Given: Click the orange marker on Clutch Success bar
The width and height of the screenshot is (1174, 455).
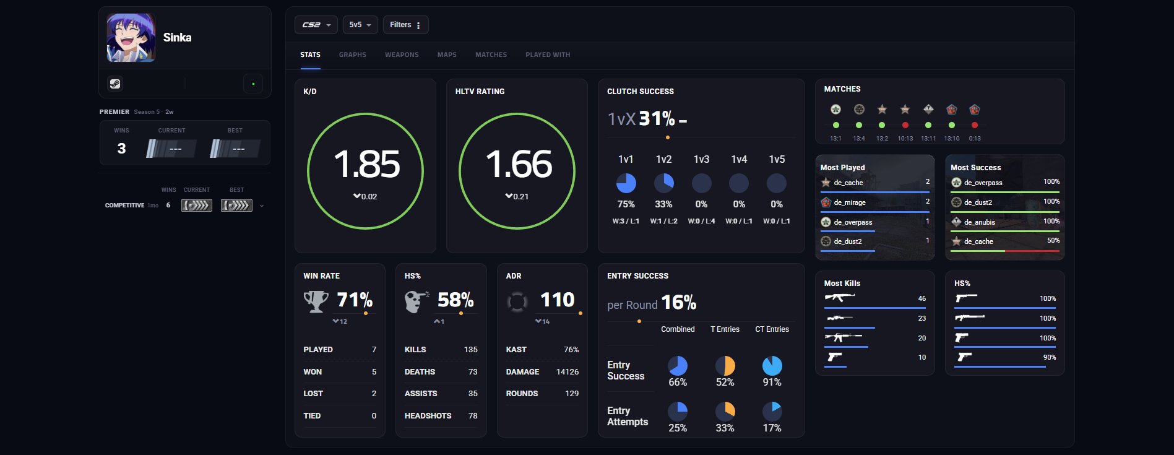Looking at the screenshot, I should 667,137.
